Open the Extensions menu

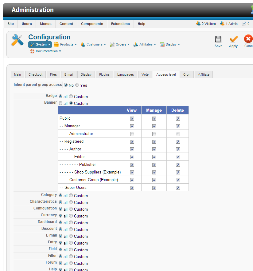pyautogui.click(x=120, y=24)
